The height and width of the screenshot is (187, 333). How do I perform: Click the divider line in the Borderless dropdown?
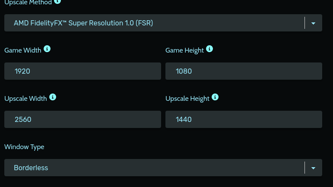(304, 168)
